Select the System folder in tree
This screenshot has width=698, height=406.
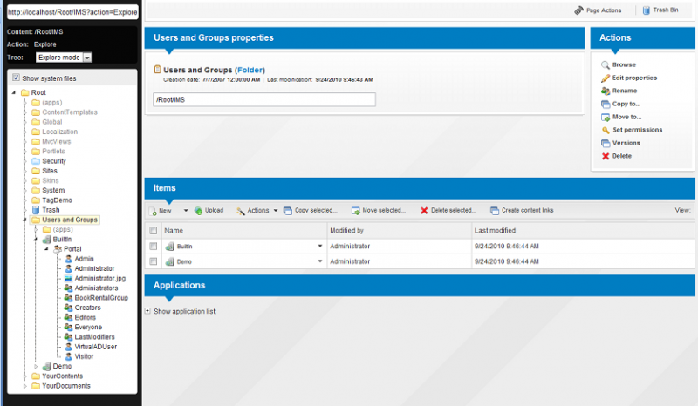pos(53,190)
